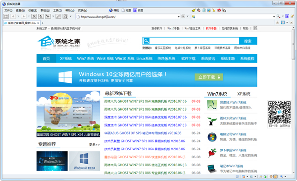Go to 首页 in site navigation
The width and height of the screenshot is (297, 181).
click(46, 59)
